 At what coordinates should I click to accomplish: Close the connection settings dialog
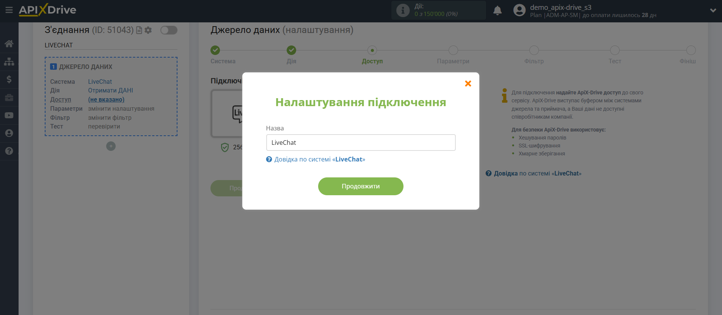click(468, 83)
